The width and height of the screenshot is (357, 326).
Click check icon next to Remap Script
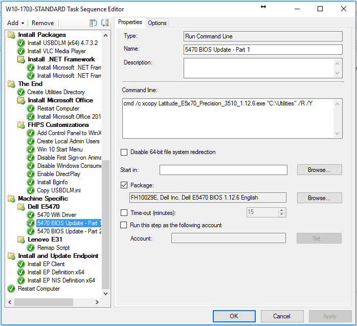tap(31, 248)
